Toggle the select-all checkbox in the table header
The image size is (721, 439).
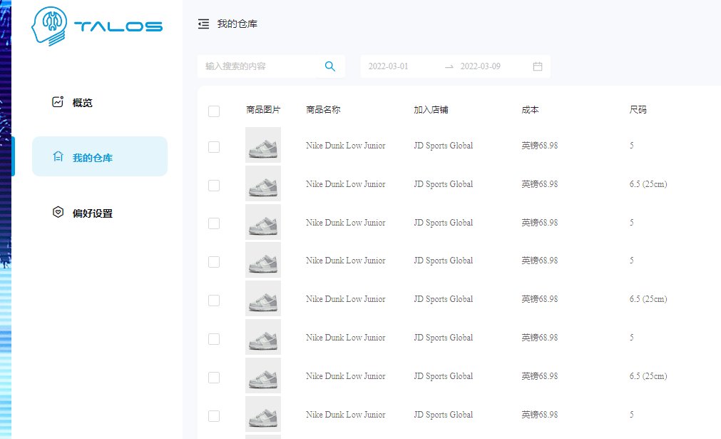tap(214, 111)
